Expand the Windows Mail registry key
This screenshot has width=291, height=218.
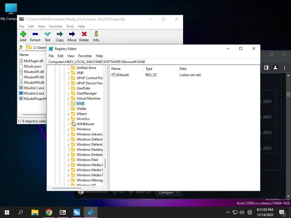coord(68,160)
